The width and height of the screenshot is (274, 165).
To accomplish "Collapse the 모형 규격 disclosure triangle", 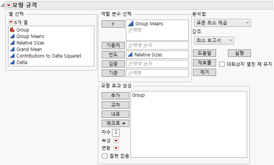I will coord(2,5).
